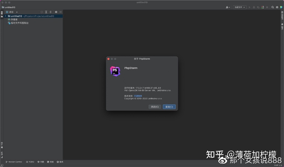Click the PhpStorm heading in About dialog
The width and height of the screenshot is (284, 167).
click(x=131, y=68)
